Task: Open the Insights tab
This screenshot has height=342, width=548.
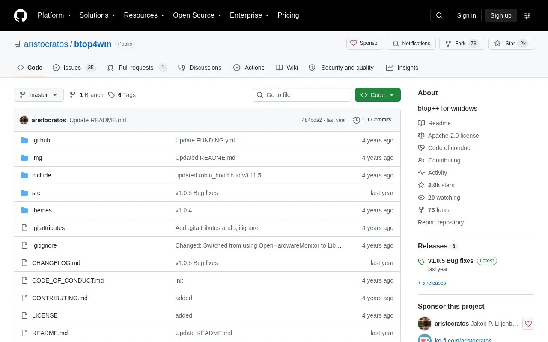Action: [x=402, y=68]
